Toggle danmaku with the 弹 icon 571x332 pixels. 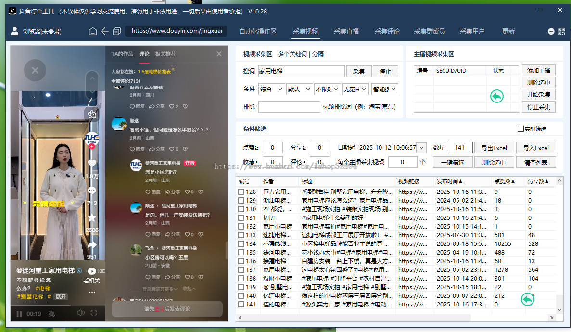(x=51, y=313)
